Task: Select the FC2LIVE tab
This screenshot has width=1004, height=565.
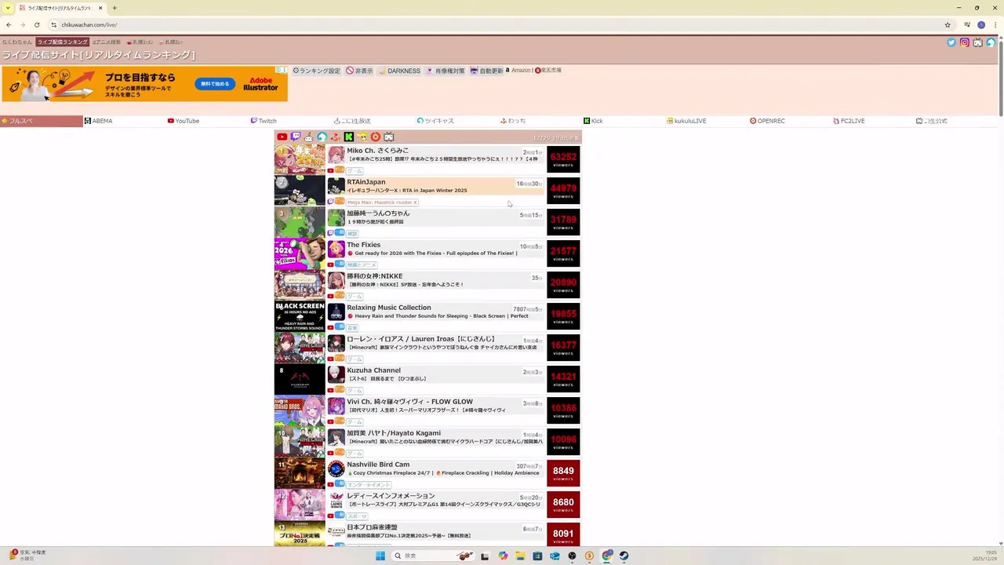Action: pyautogui.click(x=873, y=121)
